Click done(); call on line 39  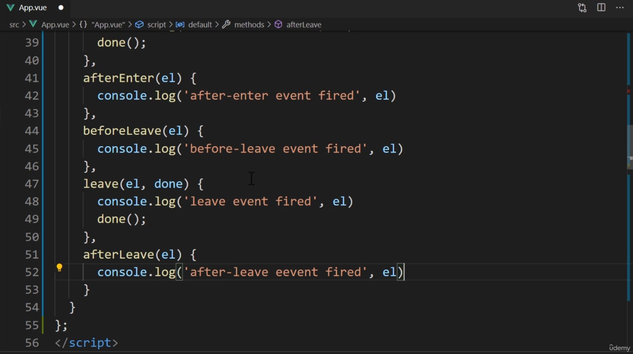121,42
